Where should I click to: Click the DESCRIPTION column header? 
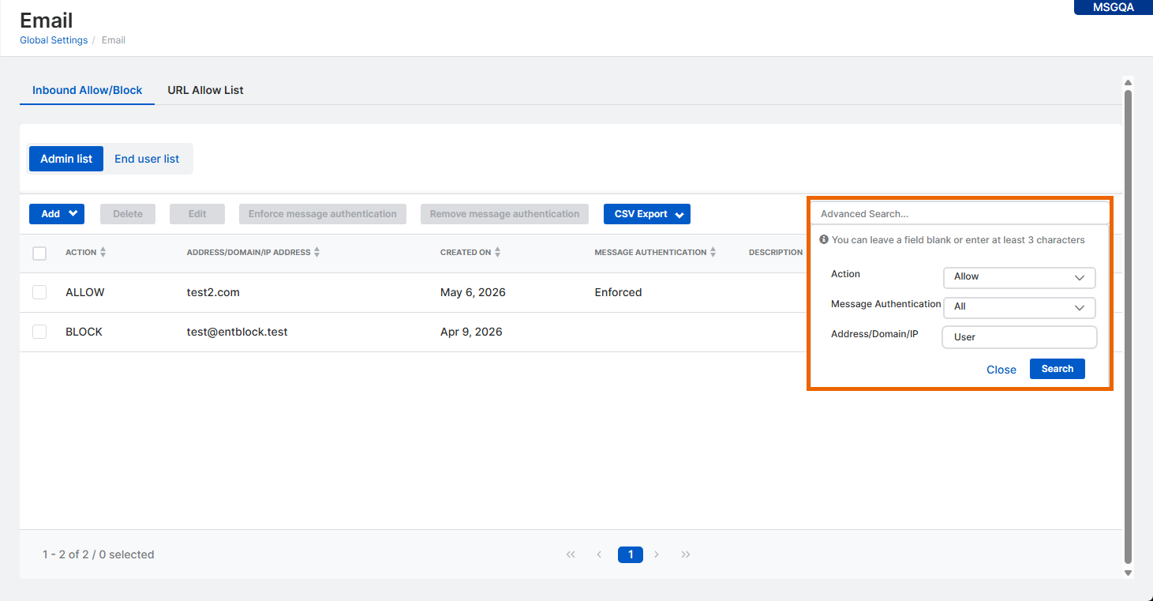(x=776, y=253)
